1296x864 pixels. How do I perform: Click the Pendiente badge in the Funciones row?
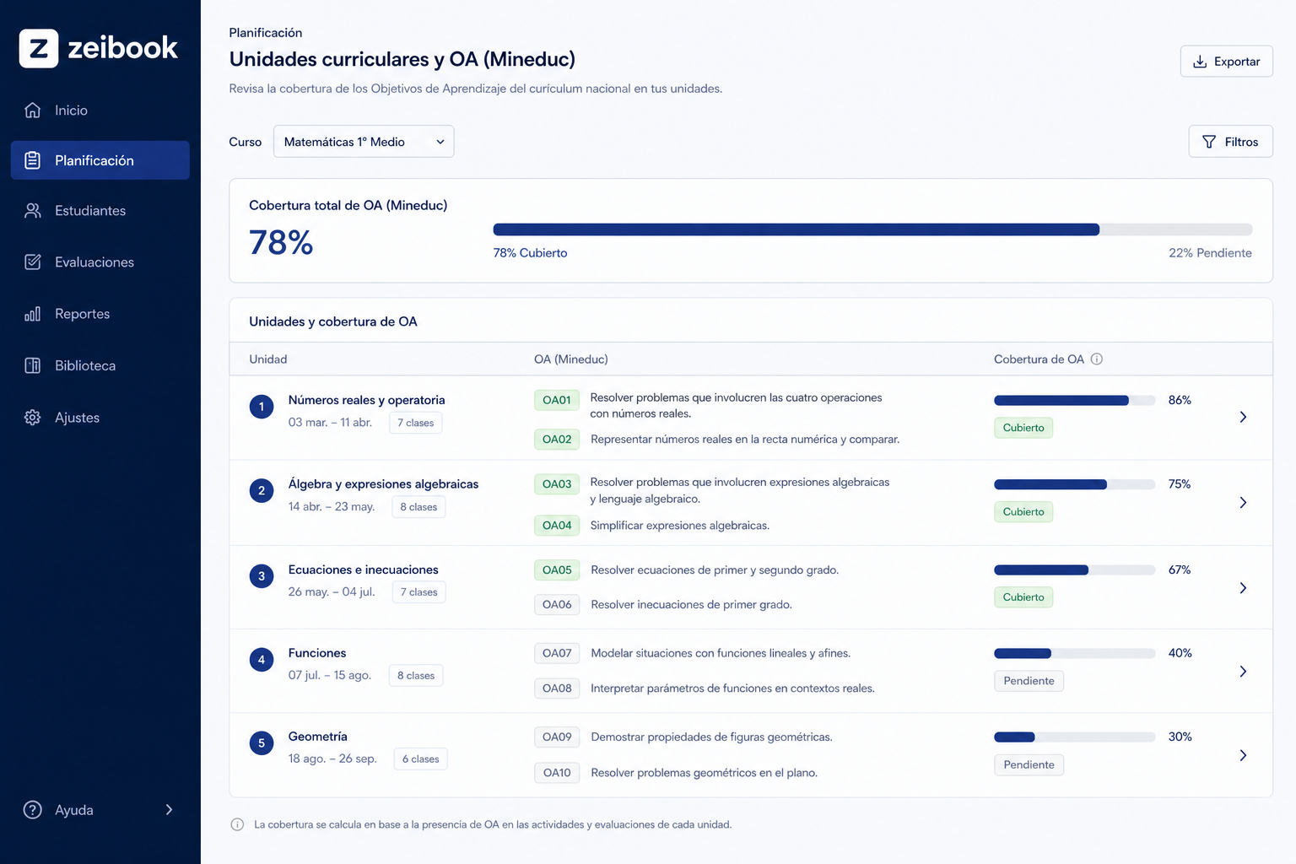1029,681
